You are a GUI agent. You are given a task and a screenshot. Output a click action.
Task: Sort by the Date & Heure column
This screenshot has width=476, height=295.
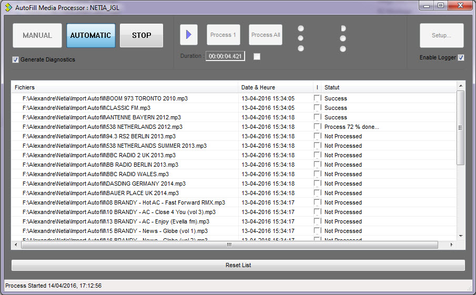pos(275,87)
